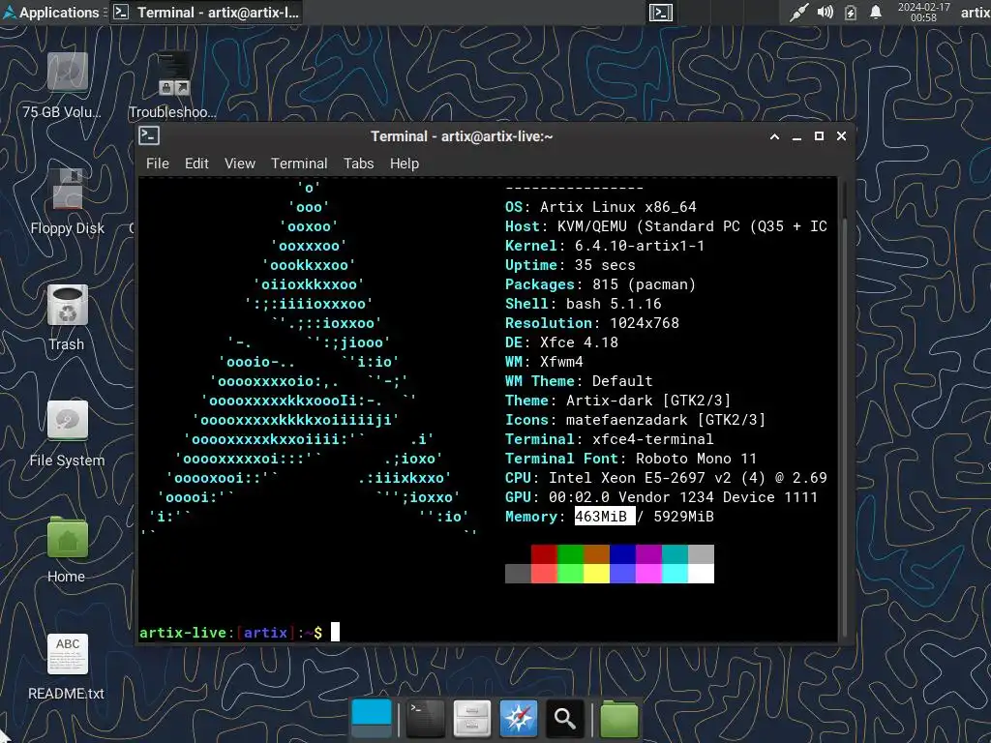Select the File System desktop icon
The height and width of the screenshot is (743, 991).
click(67, 433)
